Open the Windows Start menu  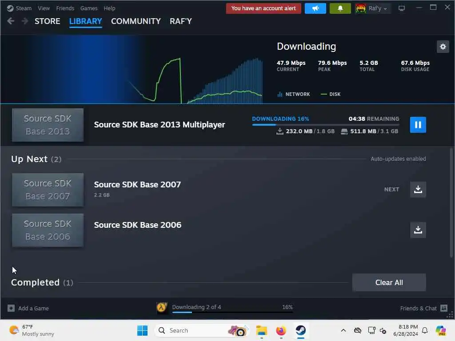click(x=142, y=330)
